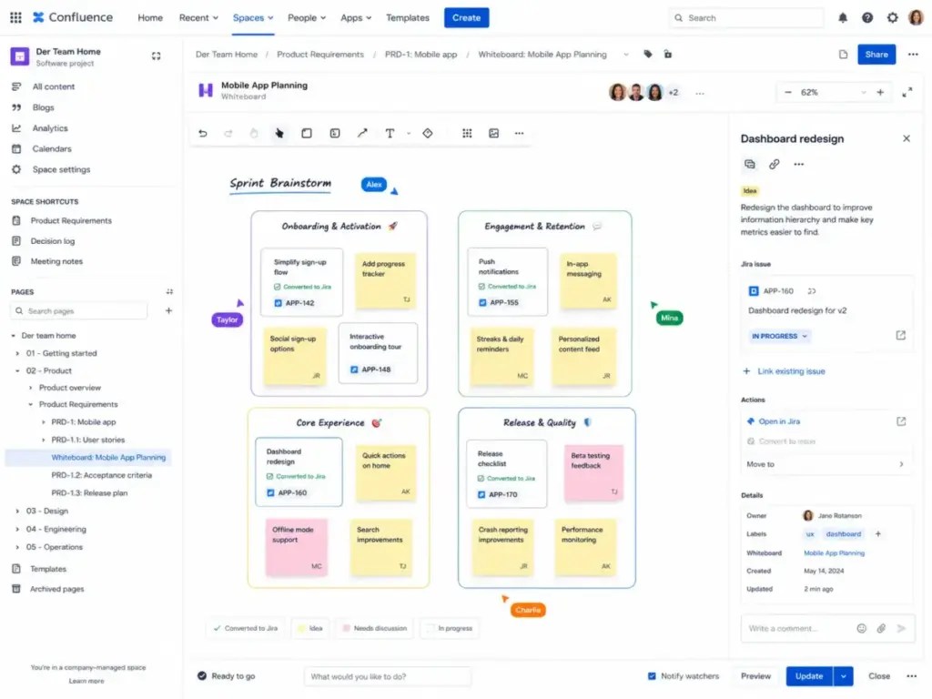
Task: Open the notifications bell
Action: [x=843, y=18]
